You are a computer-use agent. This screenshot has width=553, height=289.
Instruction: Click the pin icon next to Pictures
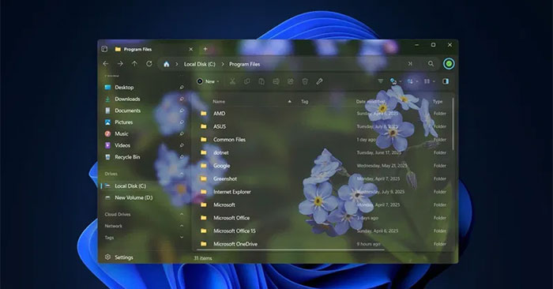tap(182, 122)
